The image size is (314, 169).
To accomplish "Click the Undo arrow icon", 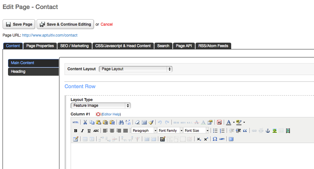I will click(160, 122).
